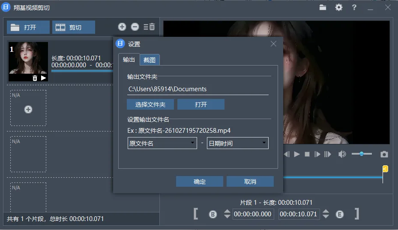
Task: Click the right bracket end icon
Action: (357, 214)
